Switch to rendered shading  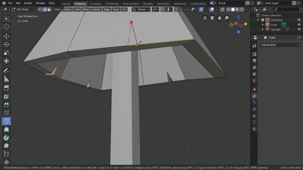242,9
